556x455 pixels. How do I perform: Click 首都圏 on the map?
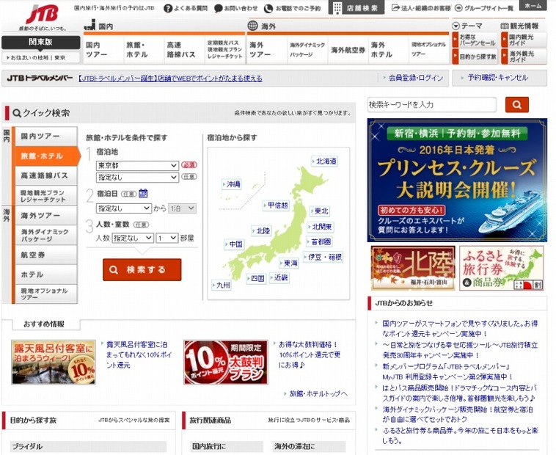[320, 242]
